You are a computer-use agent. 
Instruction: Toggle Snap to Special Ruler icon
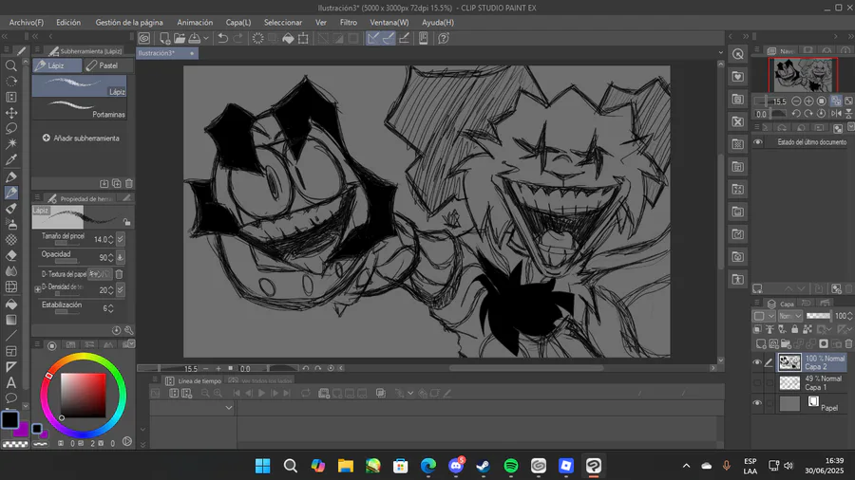[389, 38]
